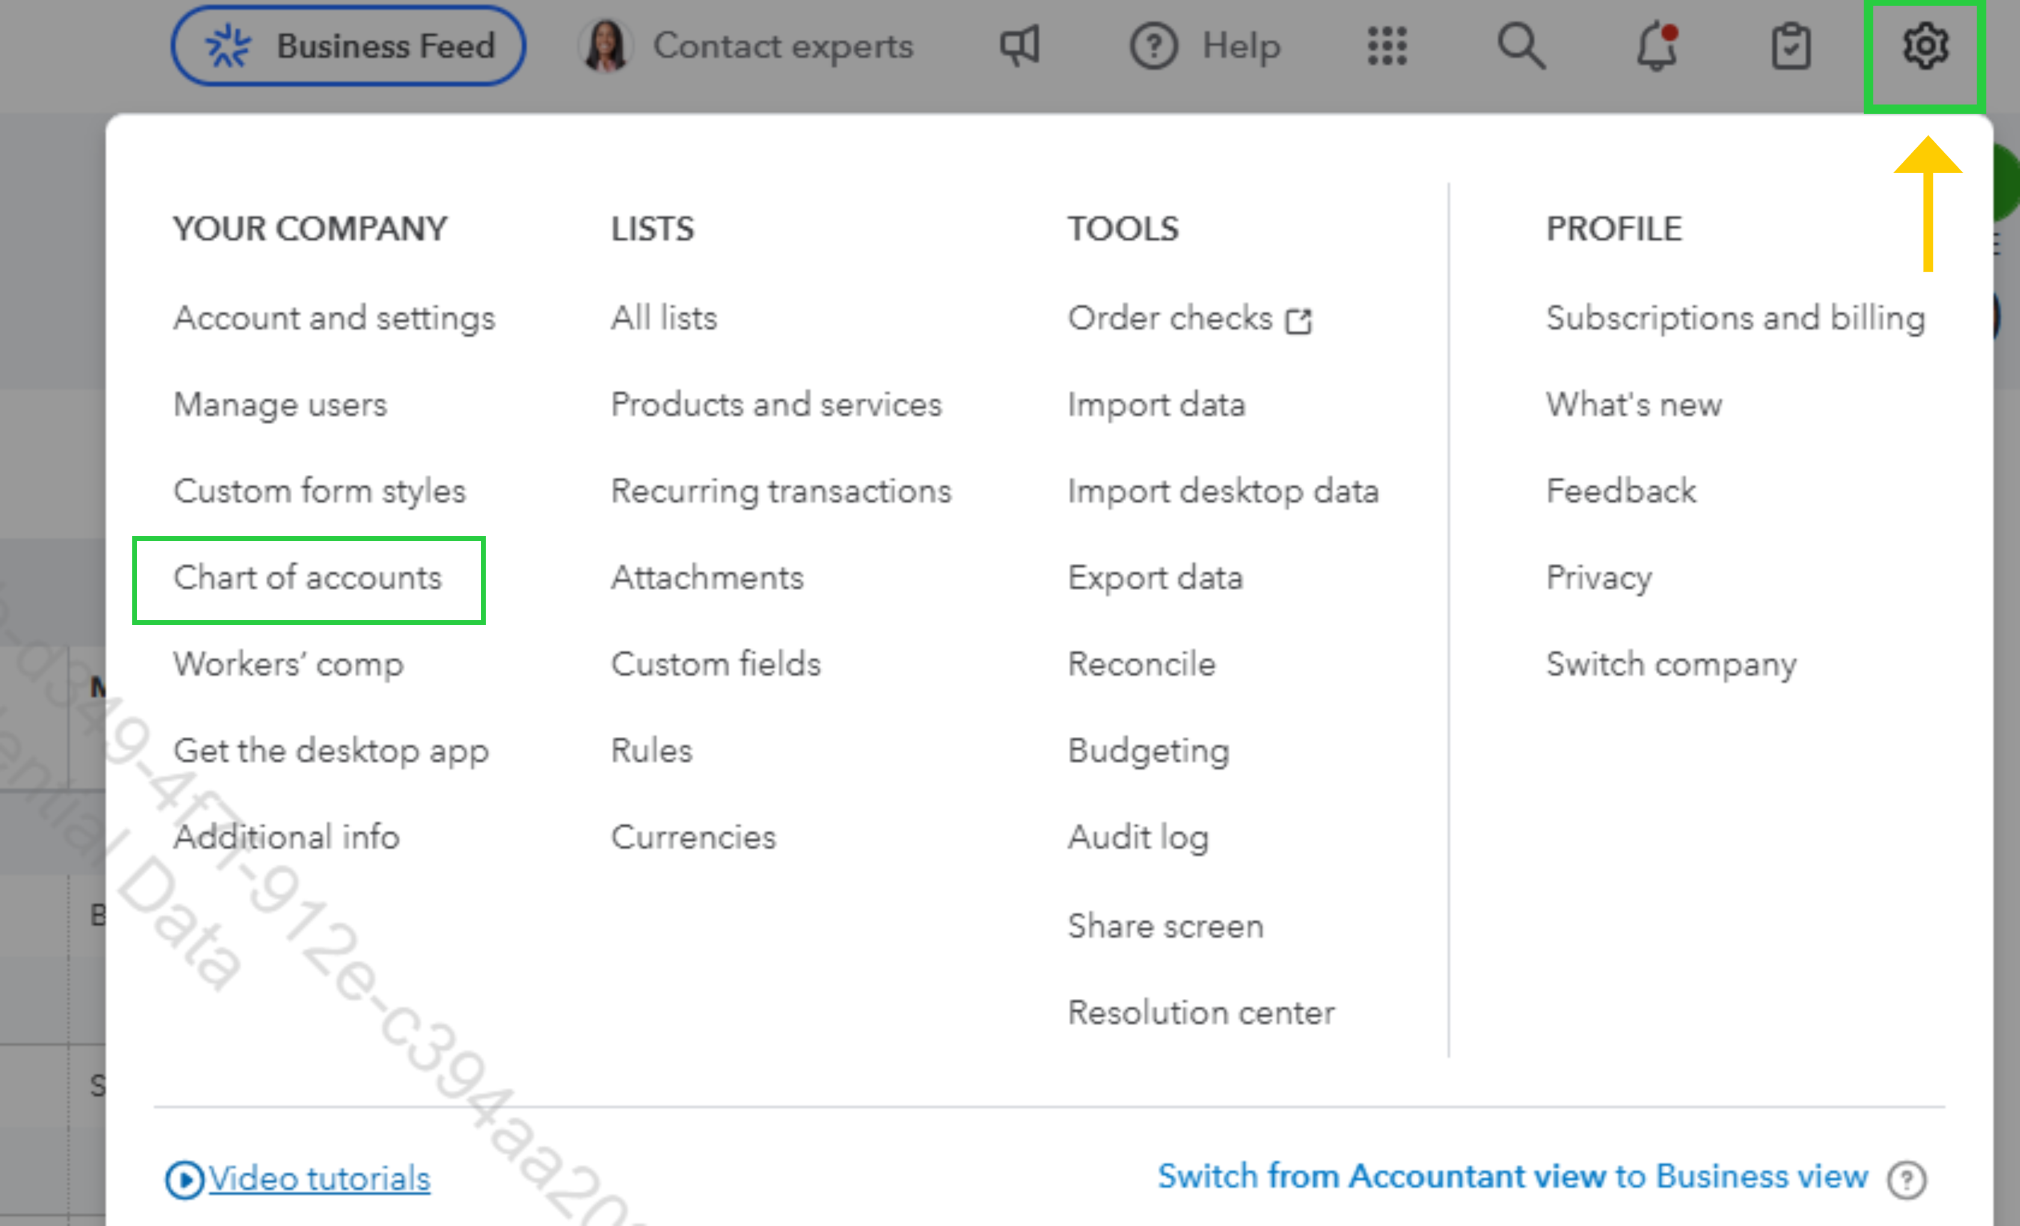Open the Business Feed button

pos(347,46)
